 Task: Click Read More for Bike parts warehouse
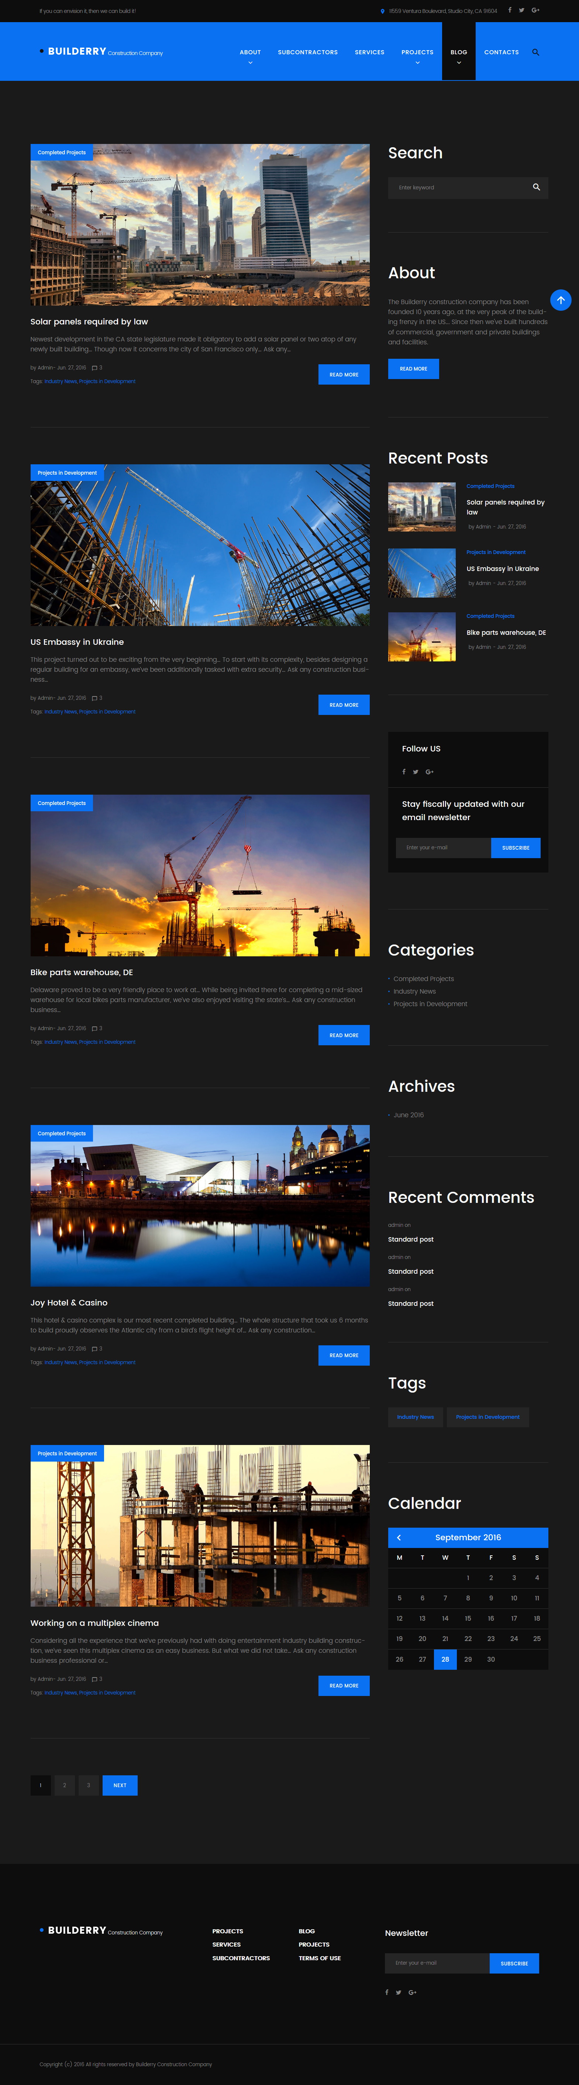344,1035
